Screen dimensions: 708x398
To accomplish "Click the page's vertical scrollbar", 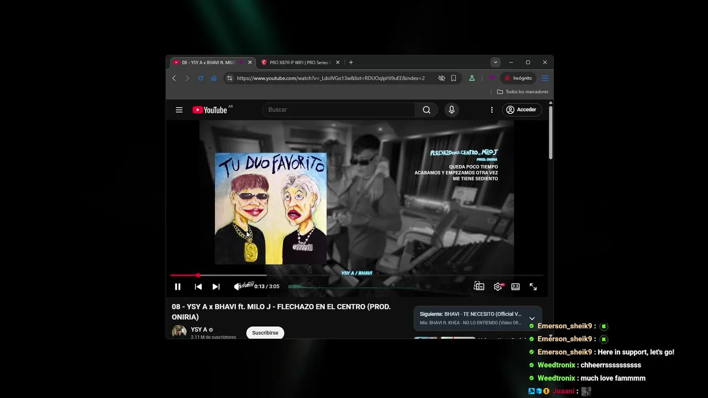I will coord(550,134).
